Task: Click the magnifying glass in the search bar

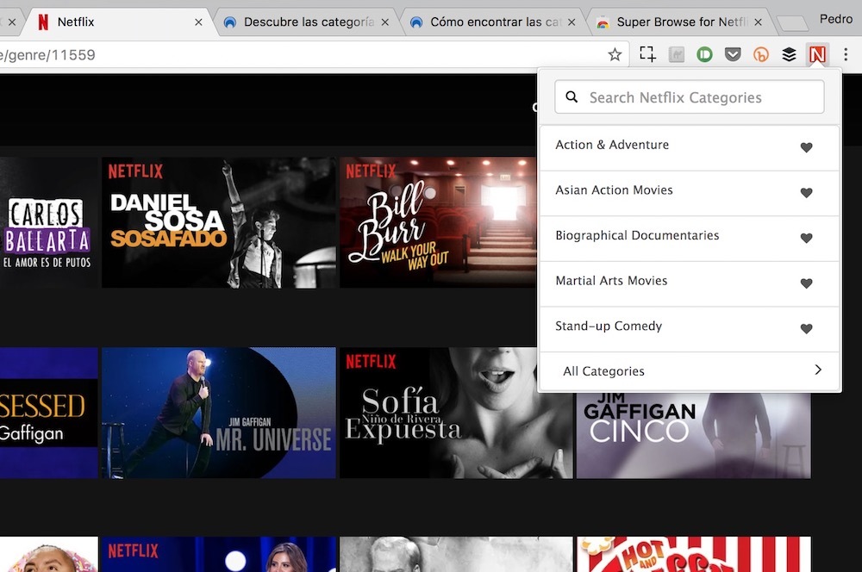Action: [x=572, y=96]
